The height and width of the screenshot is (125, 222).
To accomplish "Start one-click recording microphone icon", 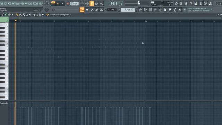I will click(x=186, y=3).
